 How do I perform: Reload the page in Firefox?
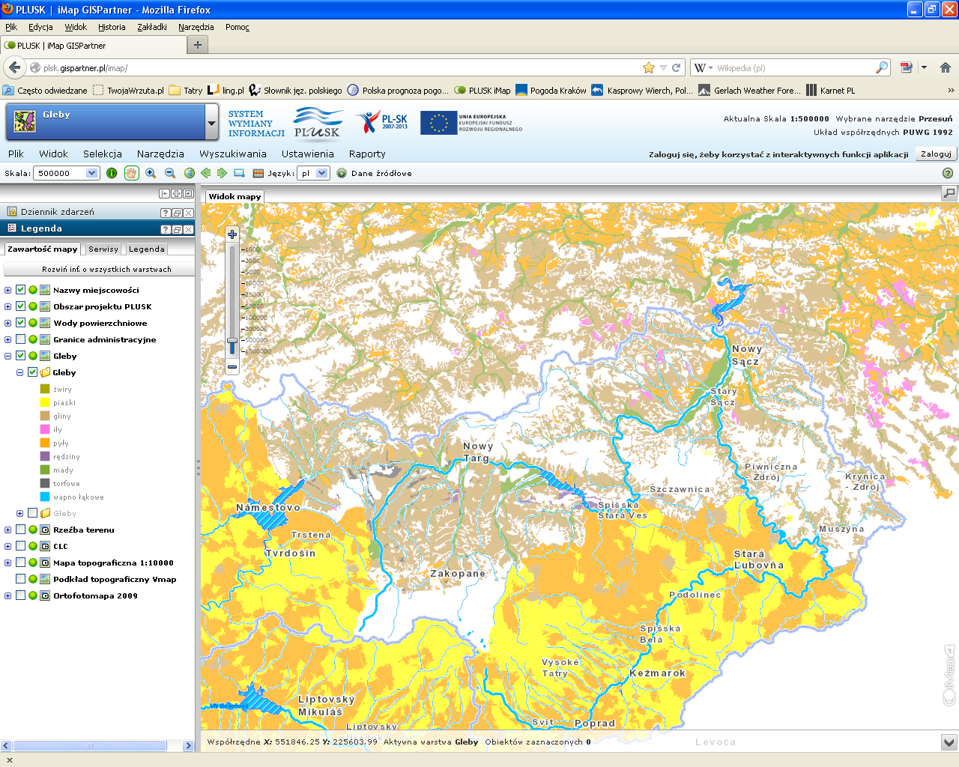click(676, 67)
